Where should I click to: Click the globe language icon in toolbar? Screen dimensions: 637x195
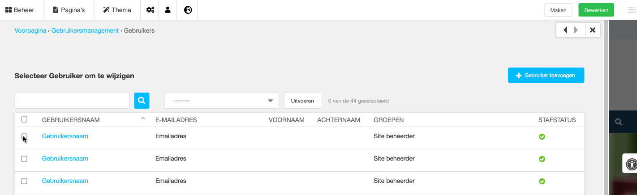pyautogui.click(x=188, y=10)
